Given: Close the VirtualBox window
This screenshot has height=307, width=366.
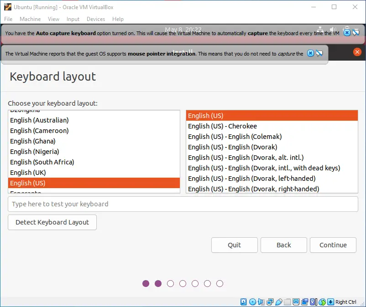Looking at the screenshot, I should [x=355, y=7].
